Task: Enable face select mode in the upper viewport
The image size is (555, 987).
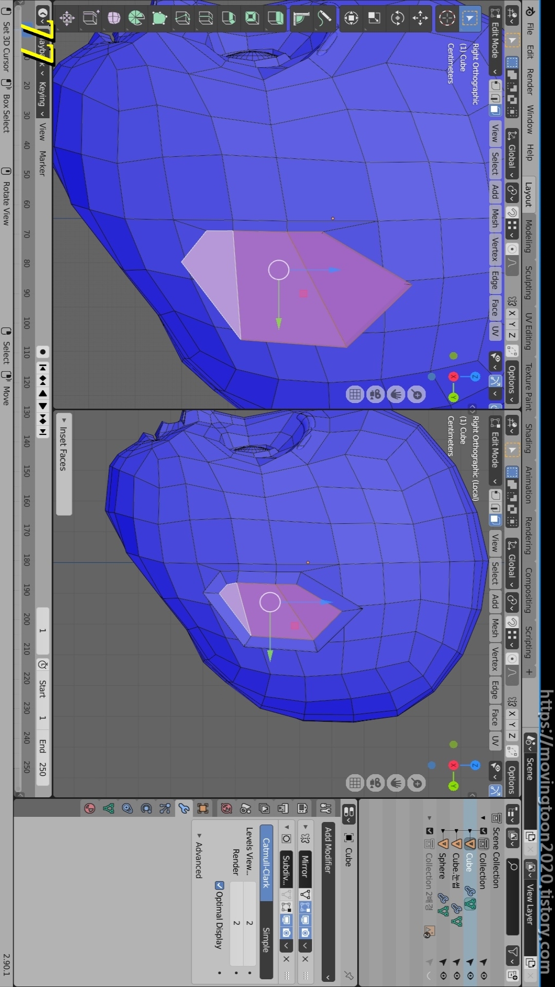Action: tap(495, 110)
